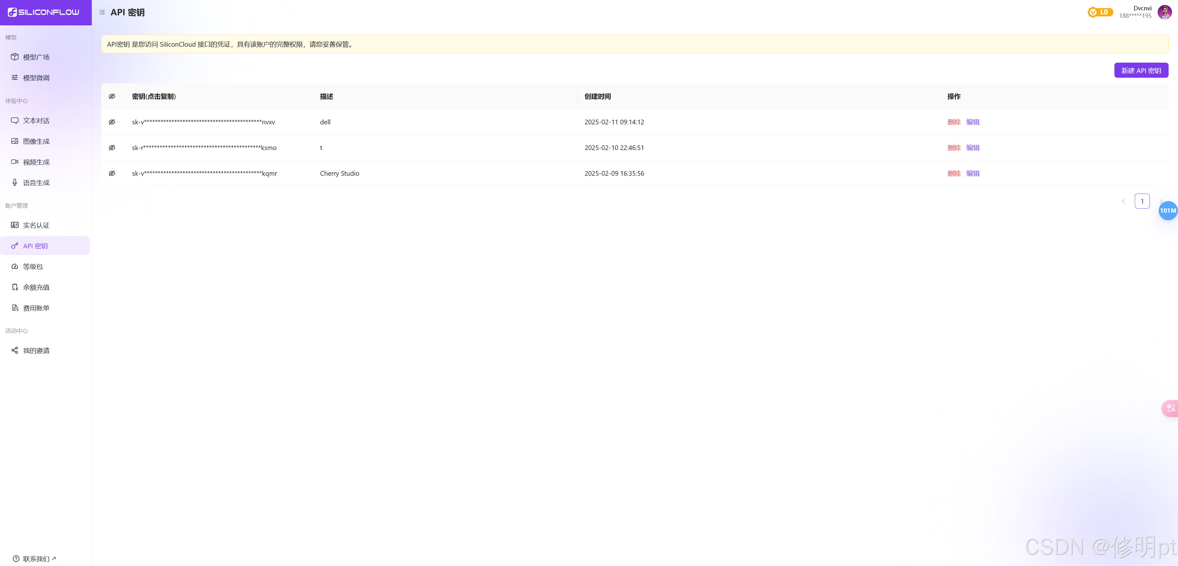Open 图像生成 from the sidebar
This screenshot has height=566, width=1178.
(x=36, y=141)
